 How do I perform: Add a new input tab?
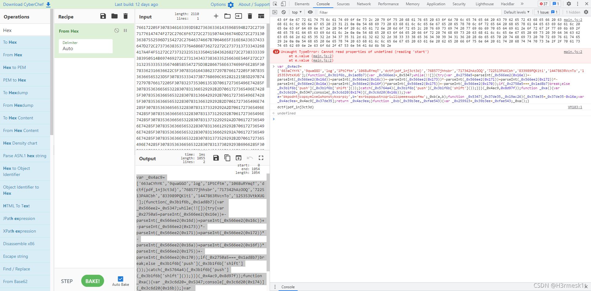[216, 16]
